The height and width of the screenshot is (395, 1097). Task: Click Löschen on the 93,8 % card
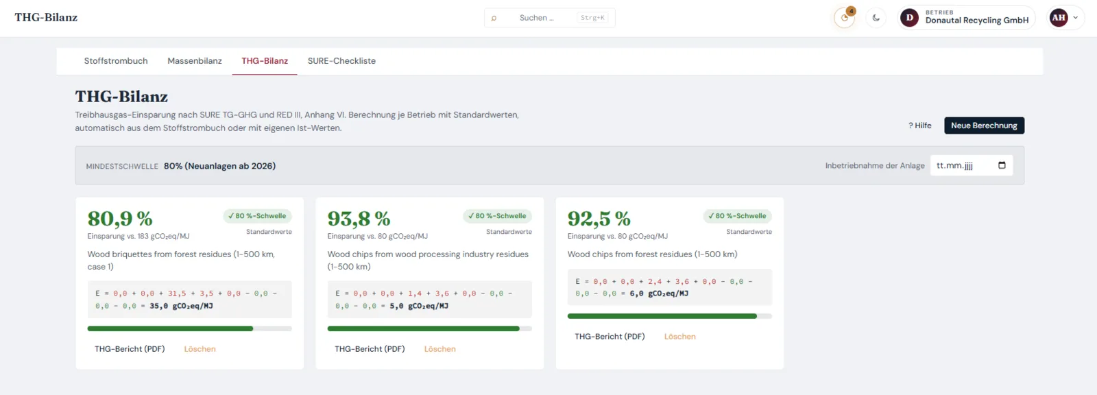(x=439, y=349)
